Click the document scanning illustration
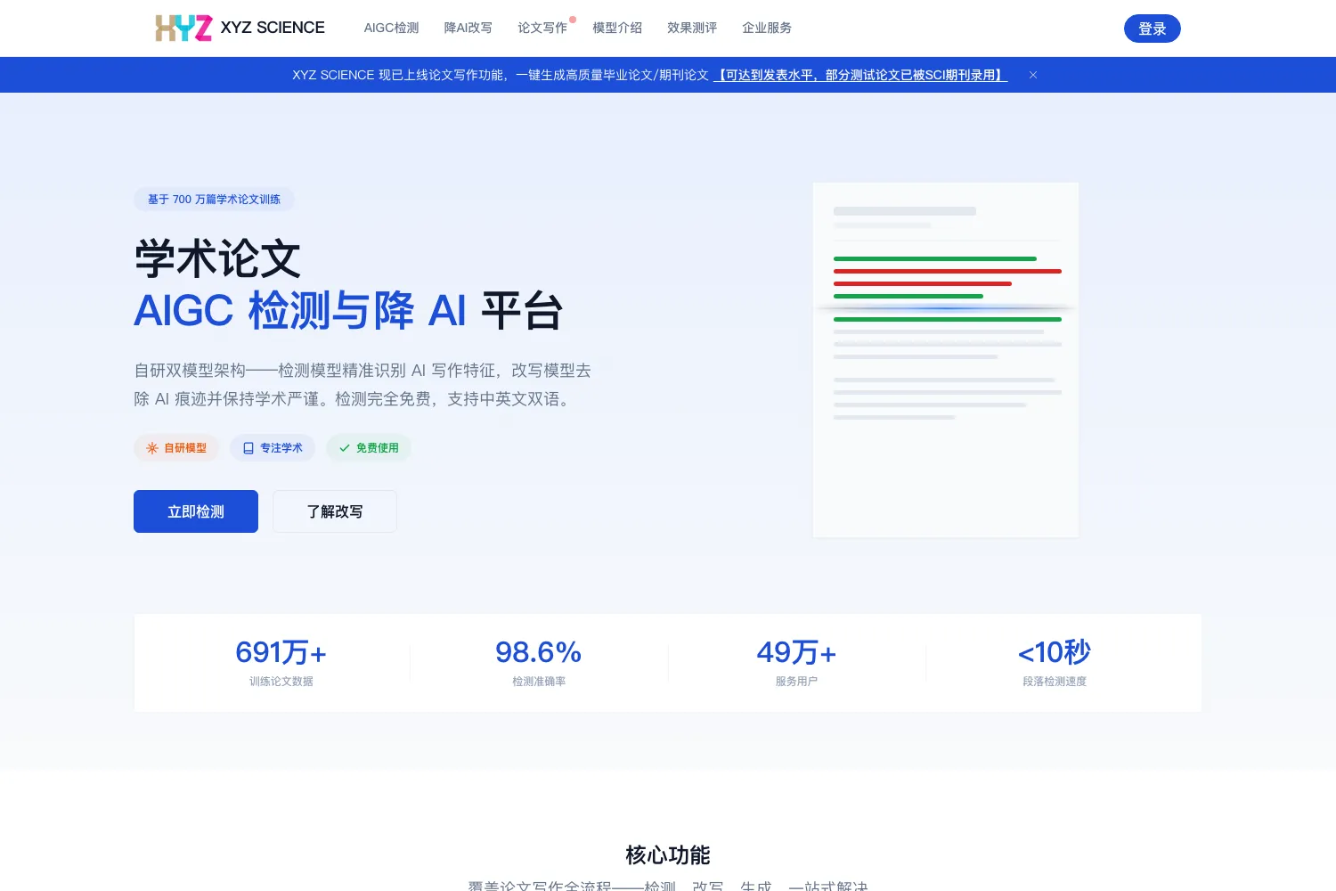1336x891 pixels. pyautogui.click(x=946, y=360)
